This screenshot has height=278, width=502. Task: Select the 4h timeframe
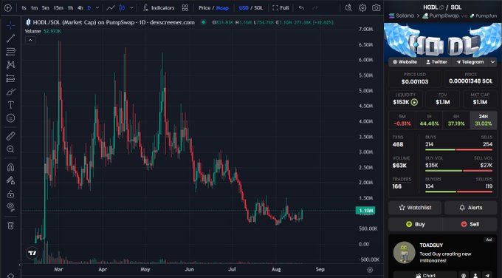(80, 7)
